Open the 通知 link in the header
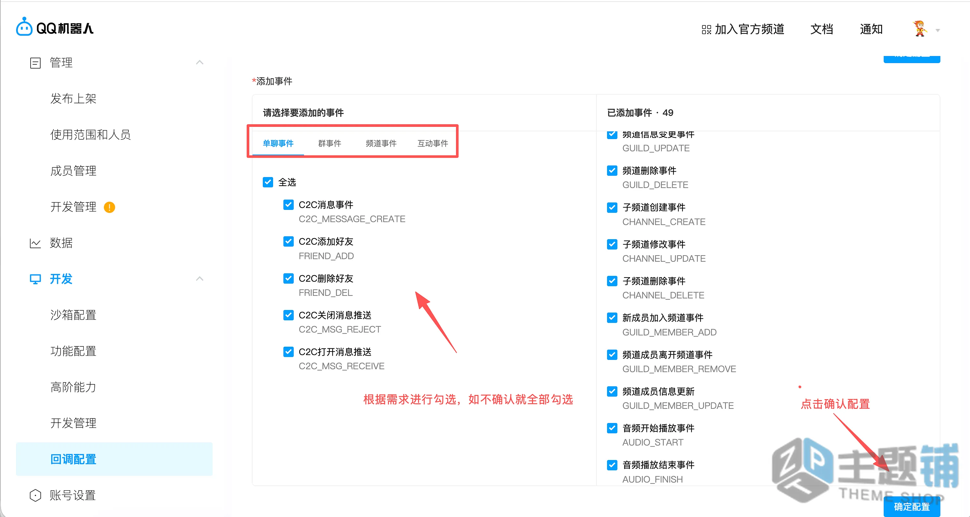This screenshot has width=970, height=517. click(871, 29)
